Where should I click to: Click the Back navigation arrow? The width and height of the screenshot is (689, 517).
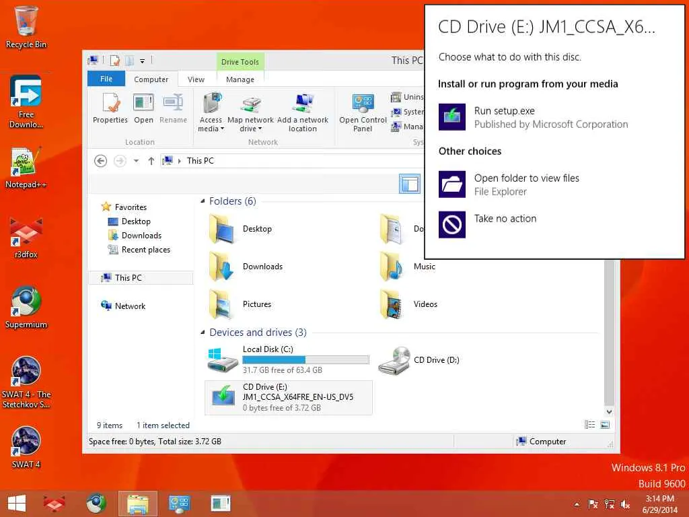[101, 161]
